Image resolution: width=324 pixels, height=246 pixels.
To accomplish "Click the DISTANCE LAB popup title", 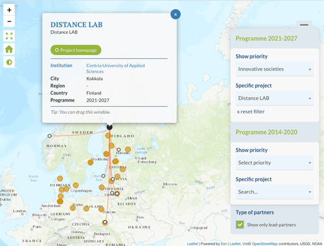I will pos(76,25).
